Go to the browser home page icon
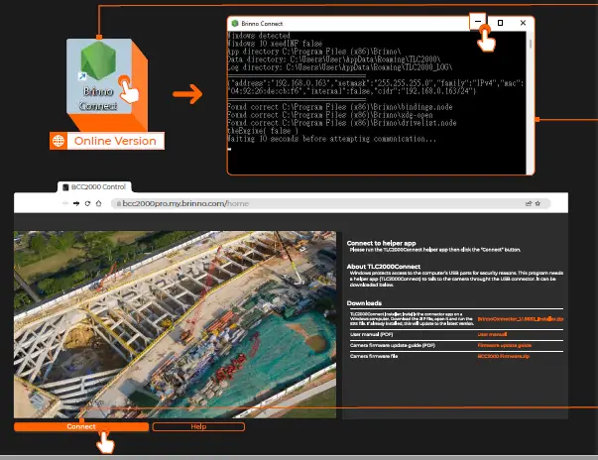The height and width of the screenshot is (460, 598). 98,203
